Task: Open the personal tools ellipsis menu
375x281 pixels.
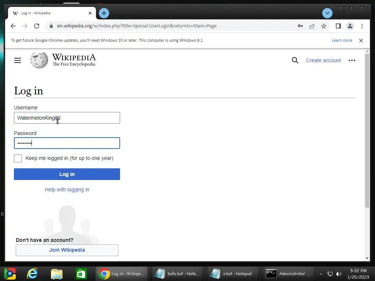Action: pos(352,60)
